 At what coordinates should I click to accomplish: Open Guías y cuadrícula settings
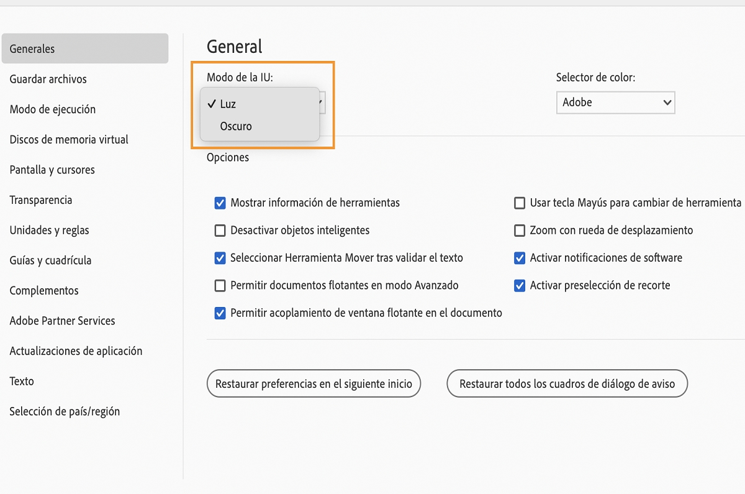click(x=50, y=260)
